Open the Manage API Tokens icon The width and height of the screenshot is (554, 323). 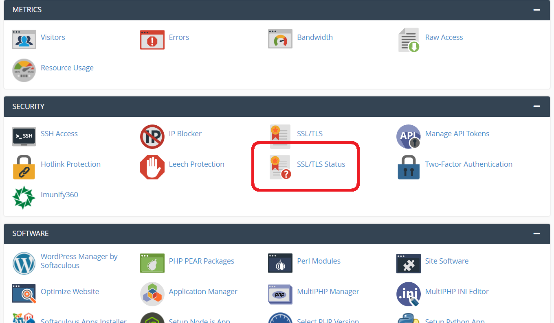(409, 136)
